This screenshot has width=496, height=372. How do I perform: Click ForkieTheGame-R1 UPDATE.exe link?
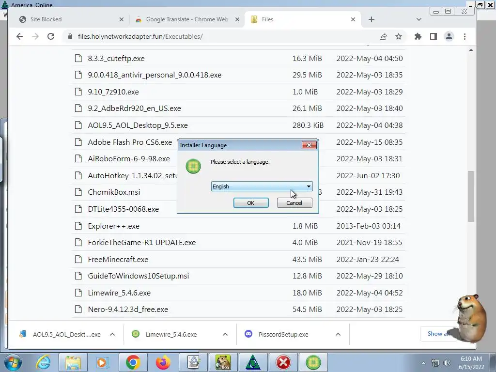point(142,242)
